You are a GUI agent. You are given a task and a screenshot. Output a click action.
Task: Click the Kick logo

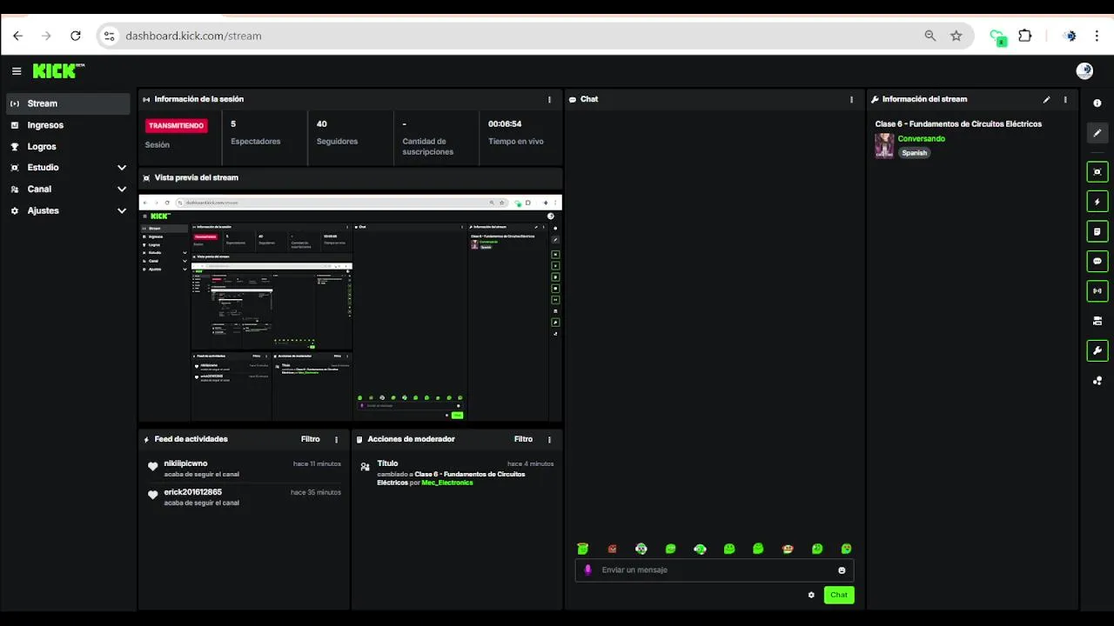tap(57, 70)
